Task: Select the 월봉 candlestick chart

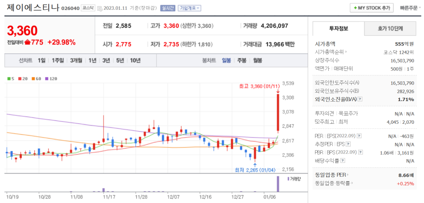Action: 257,60
